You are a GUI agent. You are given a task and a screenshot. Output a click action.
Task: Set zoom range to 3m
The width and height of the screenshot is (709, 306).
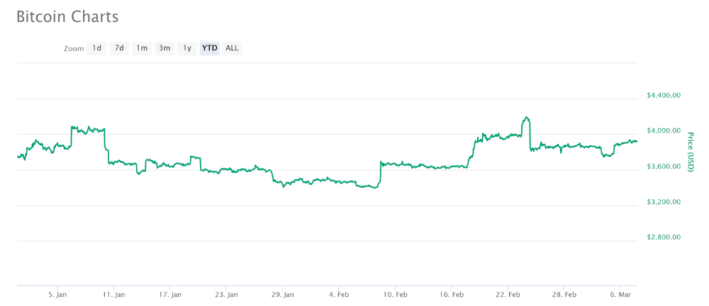[x=164, y=48]
